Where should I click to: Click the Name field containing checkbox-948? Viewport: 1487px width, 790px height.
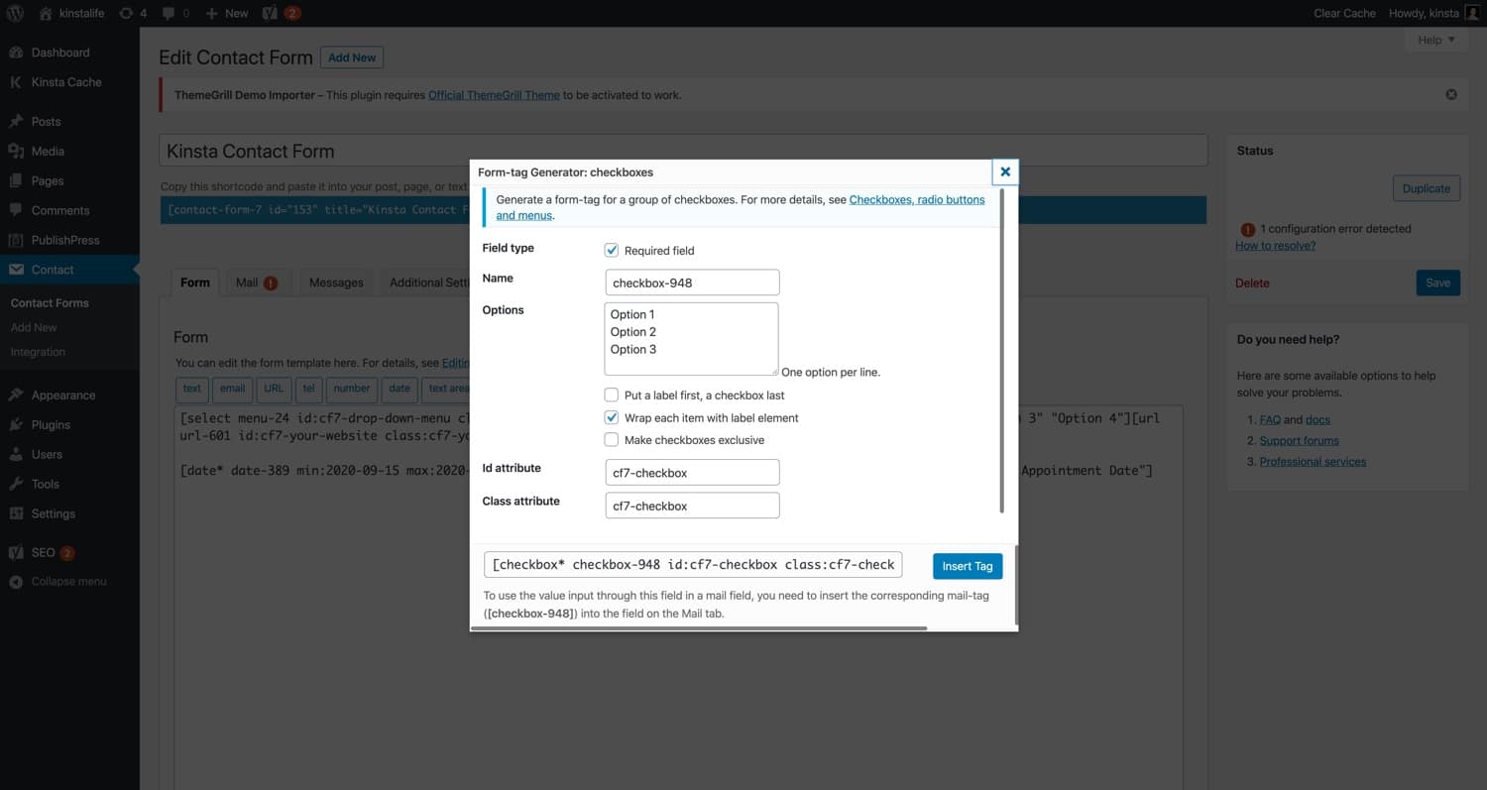(x=691, y=282)
